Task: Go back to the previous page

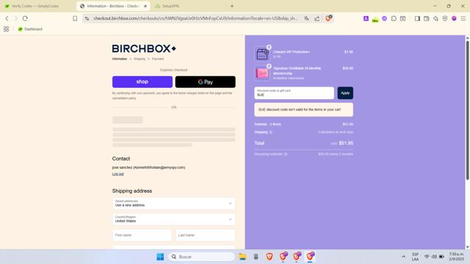Action: click(7, 18)
